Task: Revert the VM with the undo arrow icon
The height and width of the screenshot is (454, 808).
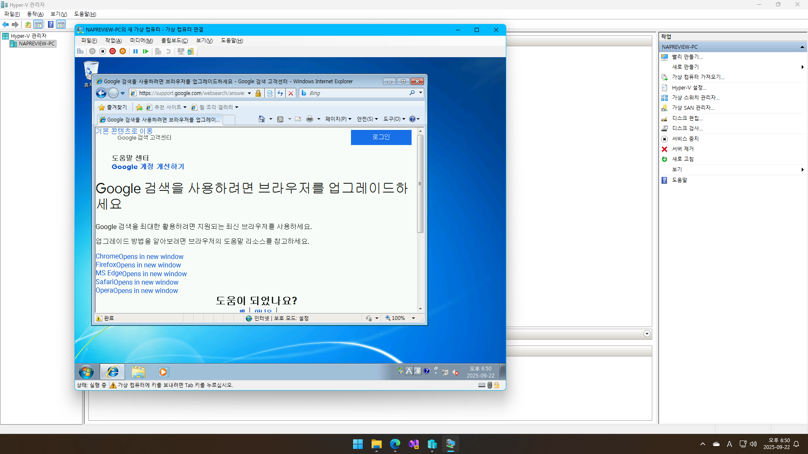Action: tap(168, 51)
